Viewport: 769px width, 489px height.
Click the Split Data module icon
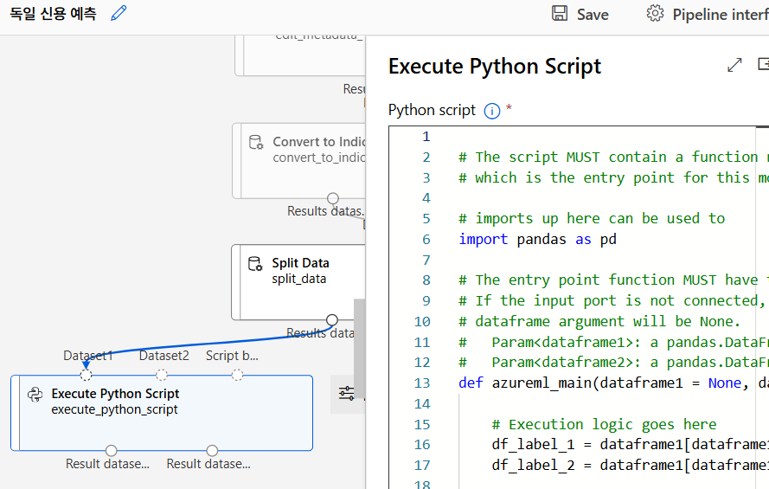[x=255, y=264]
